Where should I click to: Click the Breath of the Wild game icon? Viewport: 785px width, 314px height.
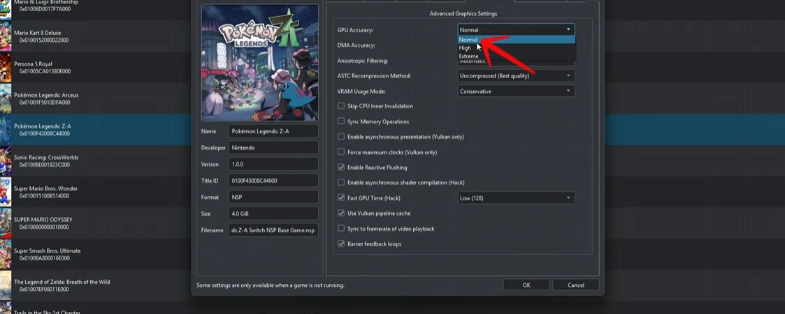click(x=5, y=286)
